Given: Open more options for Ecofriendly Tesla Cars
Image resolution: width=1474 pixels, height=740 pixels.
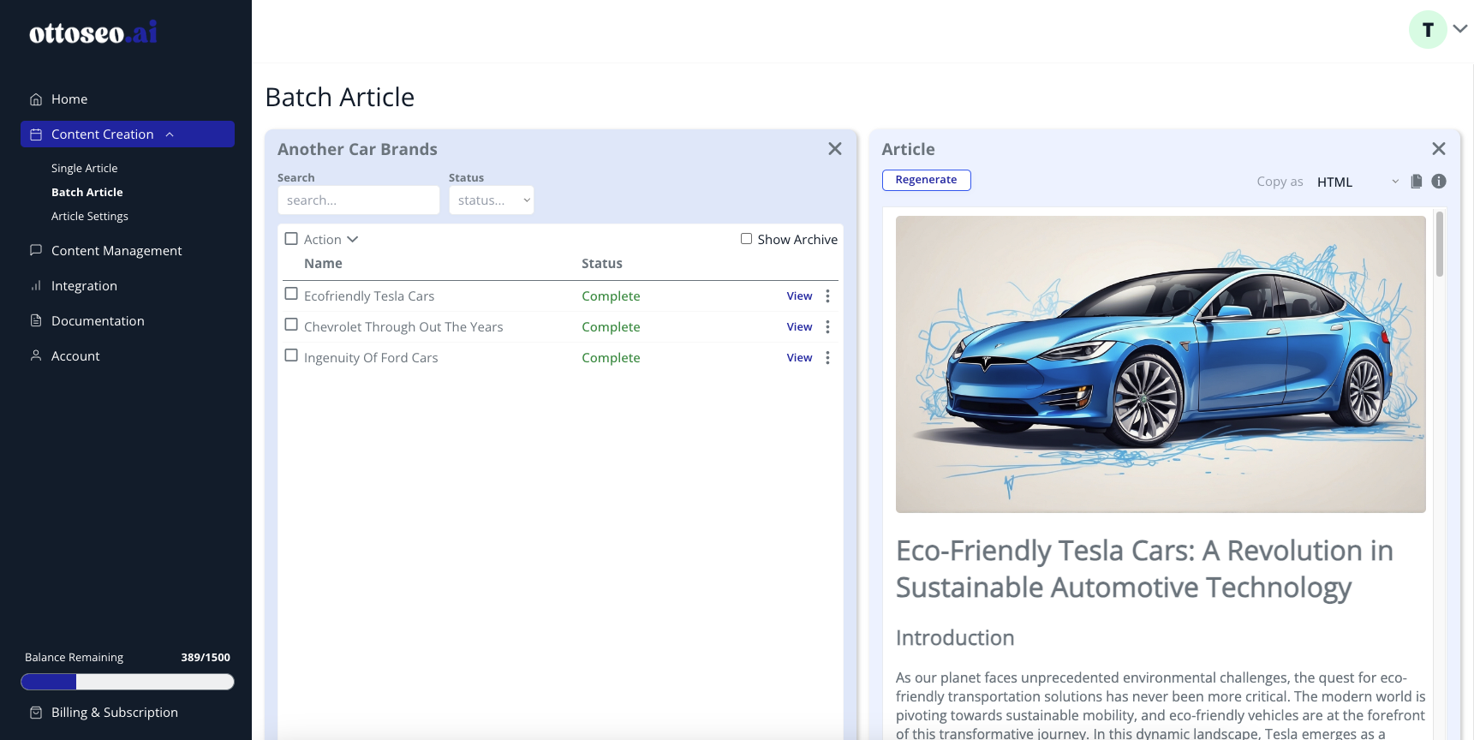Looking at the screenshot, I should [x=827, y=296].
